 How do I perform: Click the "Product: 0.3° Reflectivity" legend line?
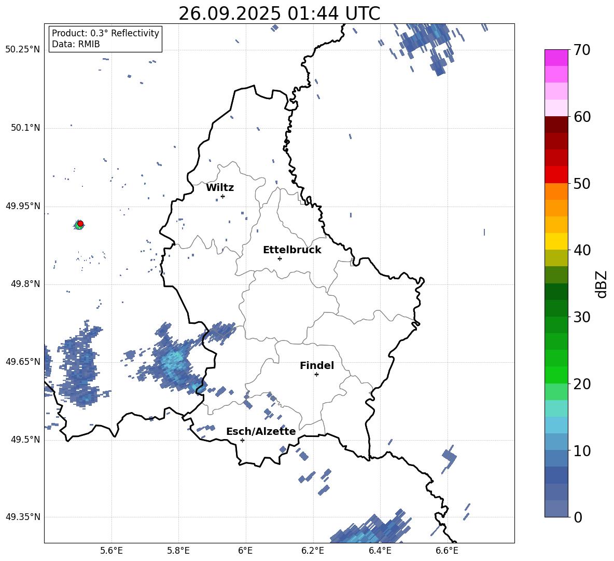[x=105, y=33]
